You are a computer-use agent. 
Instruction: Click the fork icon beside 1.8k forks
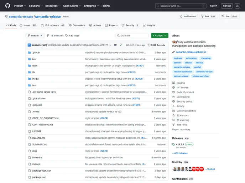tap(173, 125)
